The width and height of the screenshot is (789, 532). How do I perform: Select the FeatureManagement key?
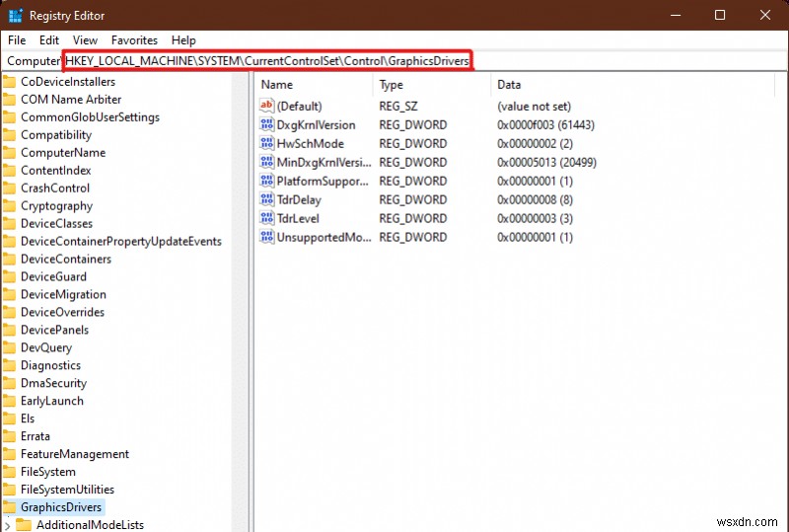click(75, 454)
